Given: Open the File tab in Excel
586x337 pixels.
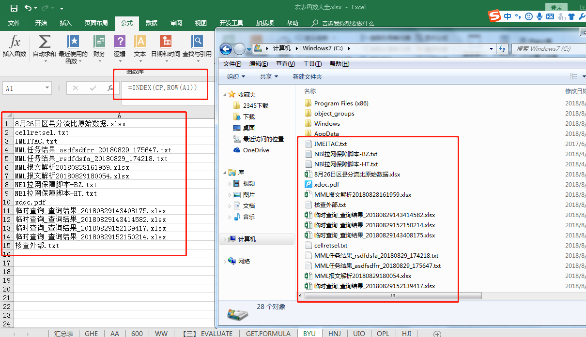Looking at the screenshot, I should click(x=14, y=23).
